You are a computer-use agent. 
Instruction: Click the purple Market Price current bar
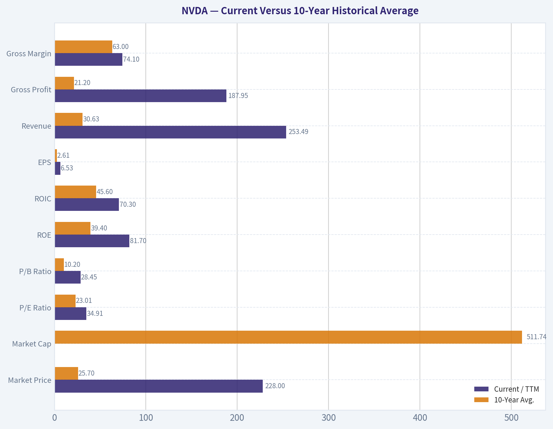click(159, 386)
